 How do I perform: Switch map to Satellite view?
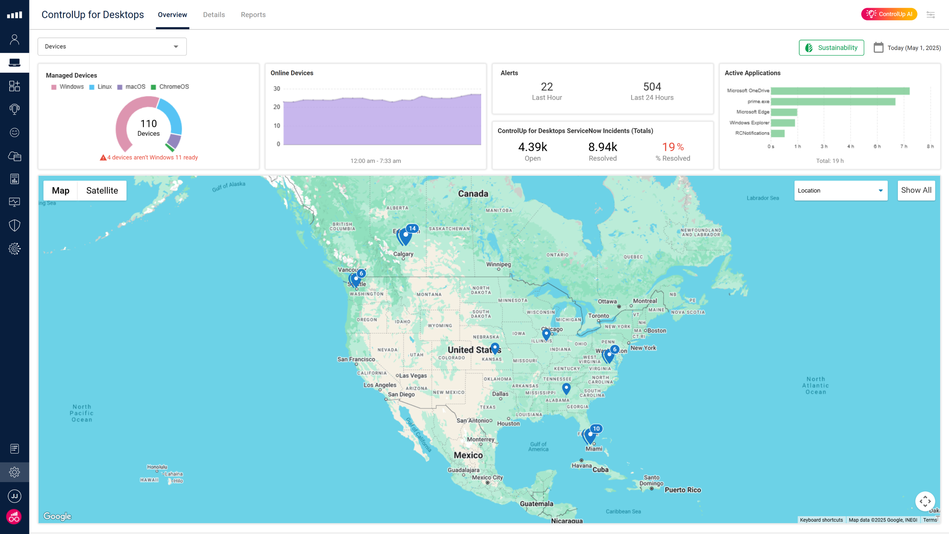pos(102,191)
